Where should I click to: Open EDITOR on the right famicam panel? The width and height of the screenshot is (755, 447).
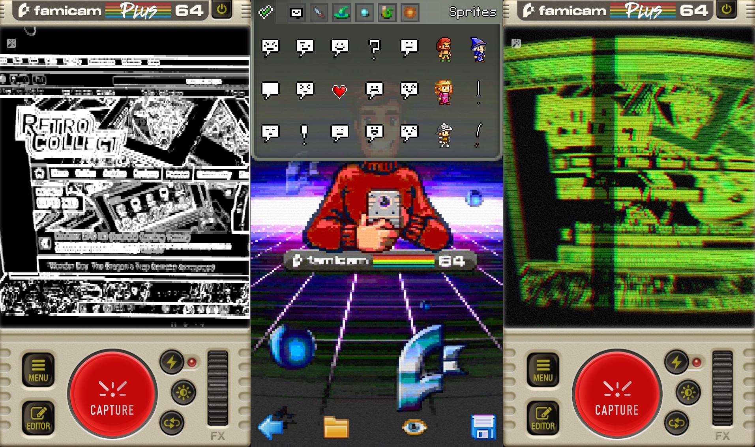click(543, 418)
